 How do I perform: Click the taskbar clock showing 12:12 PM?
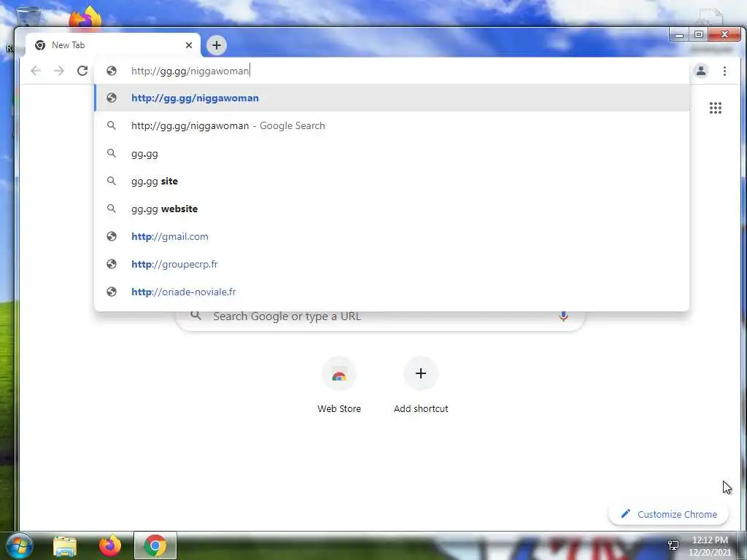coord(709,545)
